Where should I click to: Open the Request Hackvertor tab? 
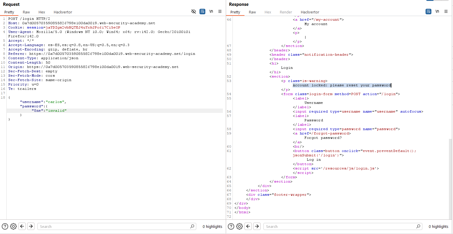click(x=63, y=12)
